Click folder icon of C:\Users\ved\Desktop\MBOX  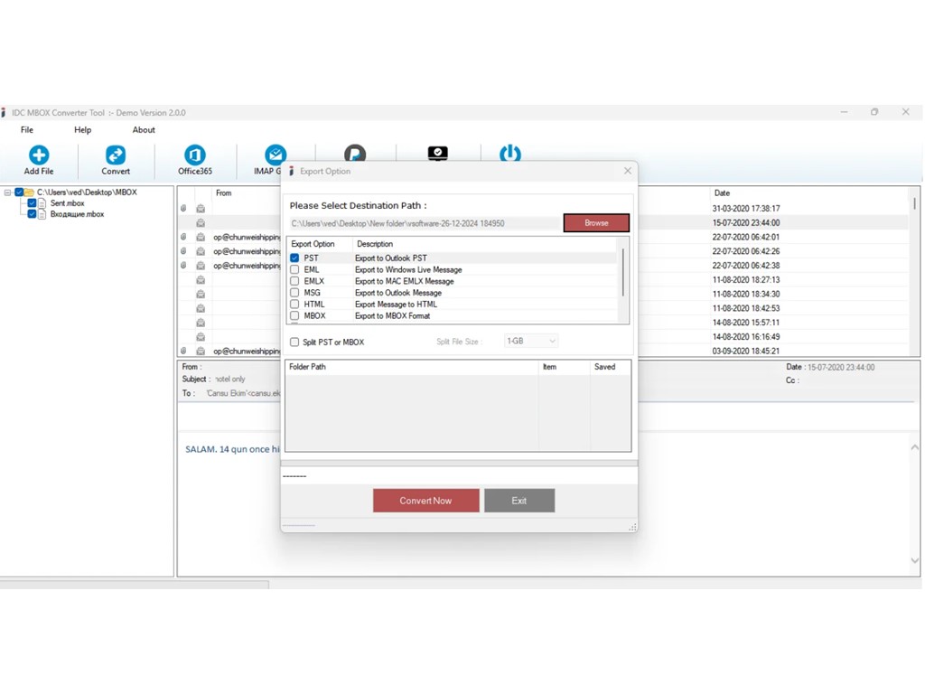[x=29, y=192]
